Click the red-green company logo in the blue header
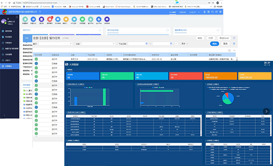 click(5, 12)
